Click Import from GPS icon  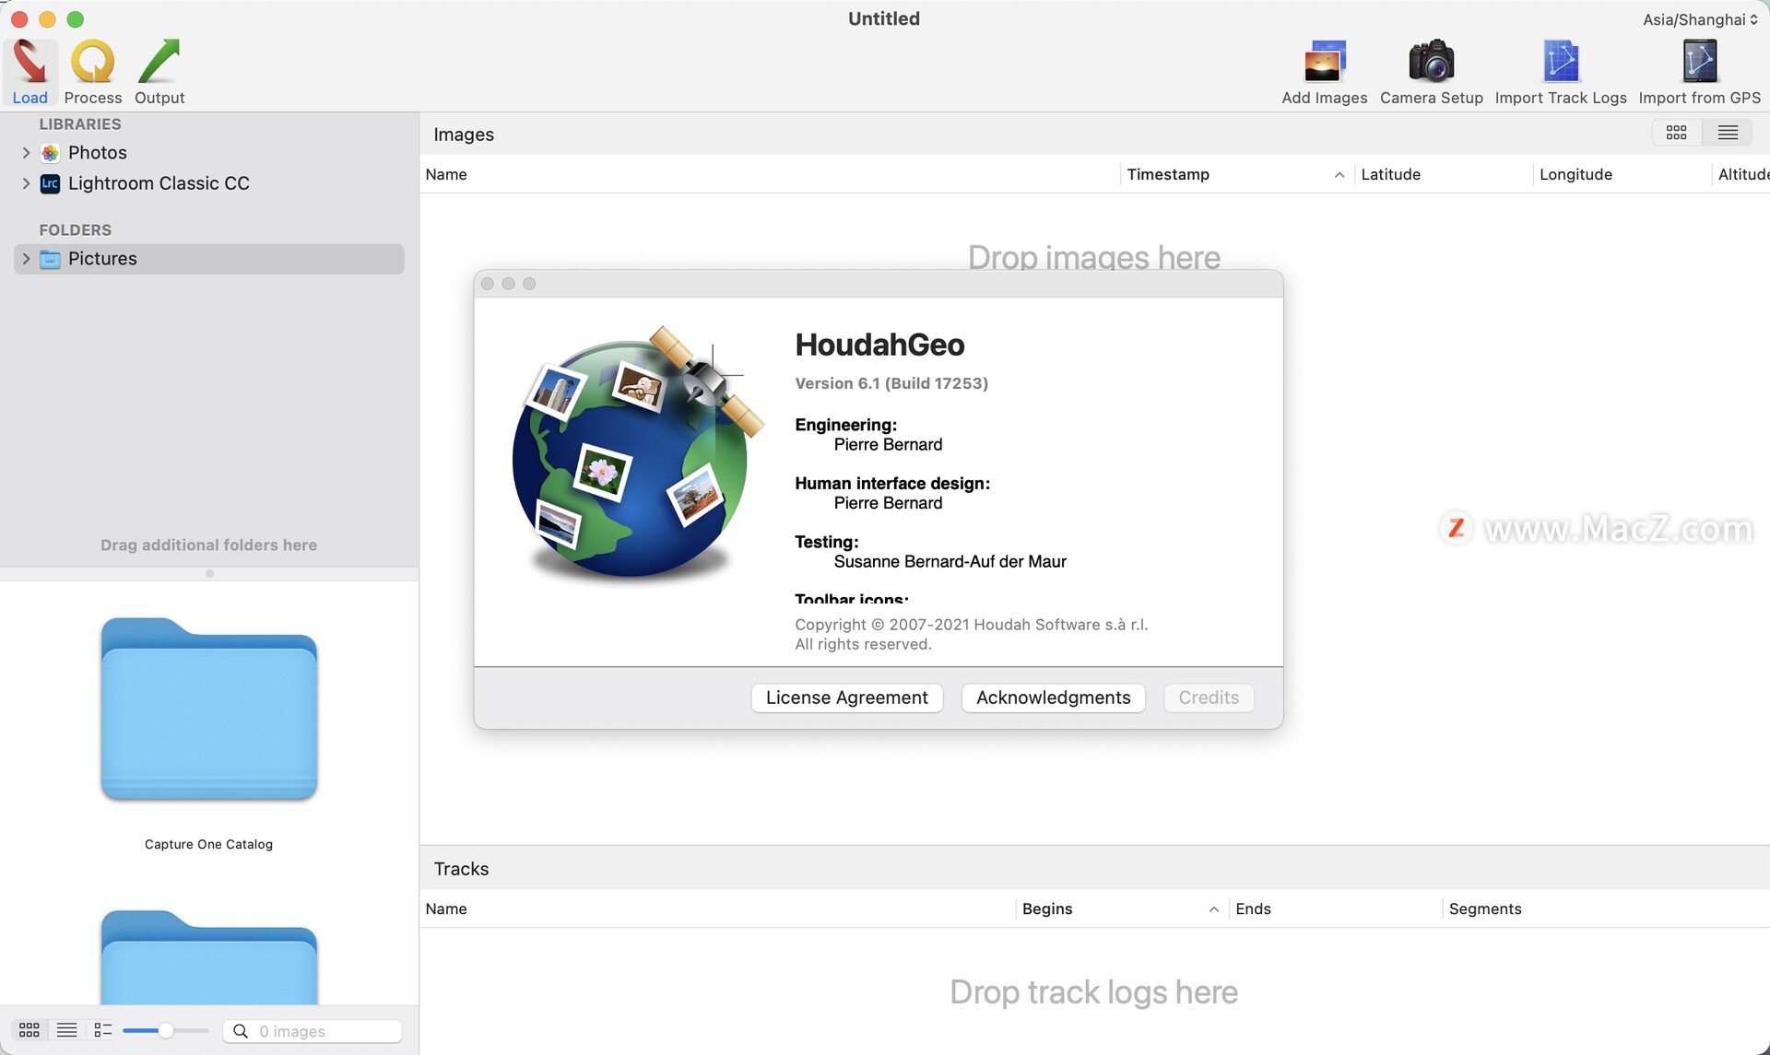1699,63
